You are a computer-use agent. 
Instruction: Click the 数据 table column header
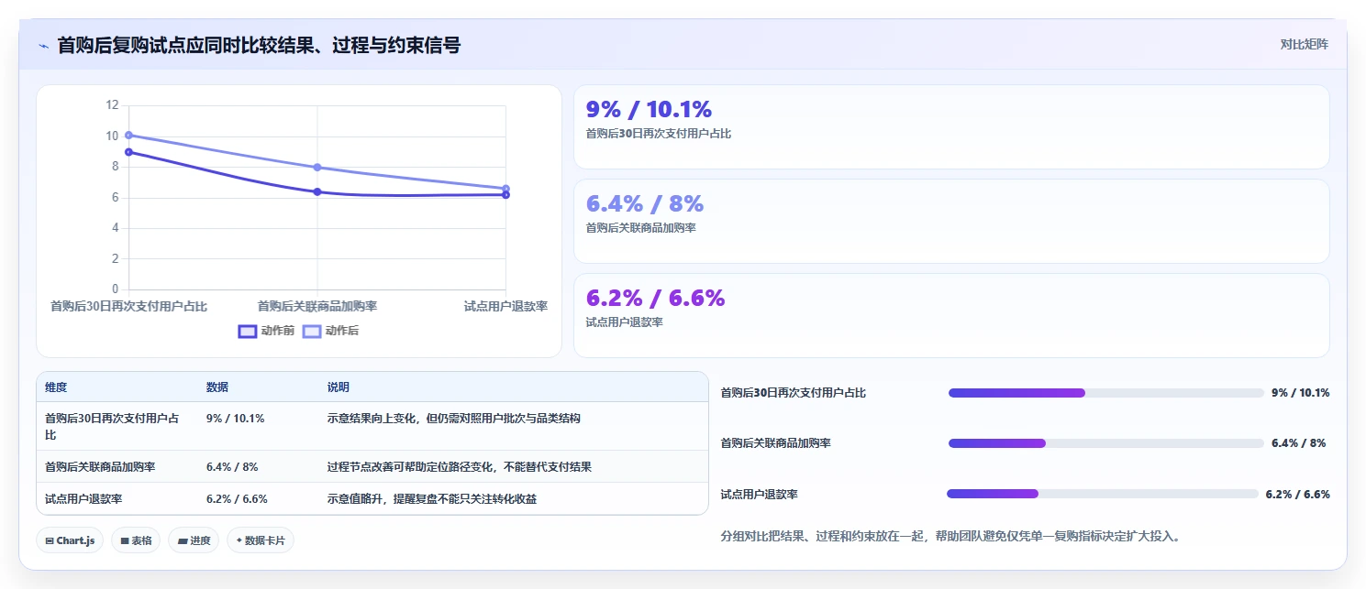[x=217, y=387]
